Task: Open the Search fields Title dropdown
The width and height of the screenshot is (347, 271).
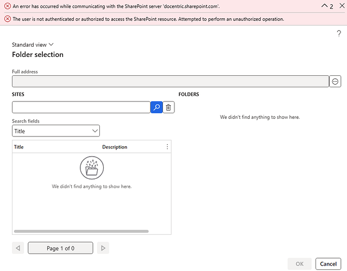Action: (x=56, y=131)
